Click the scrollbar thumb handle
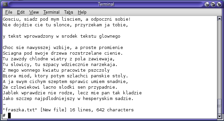The width and height of the screenshot is (224, 121). click(x=219, y=106)
